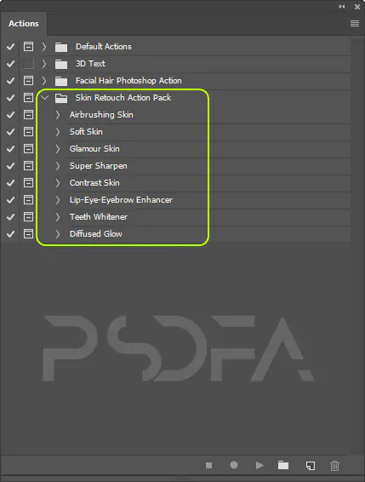
Task: Open the Actions panel flyout menu
Action: coord(355,23)
